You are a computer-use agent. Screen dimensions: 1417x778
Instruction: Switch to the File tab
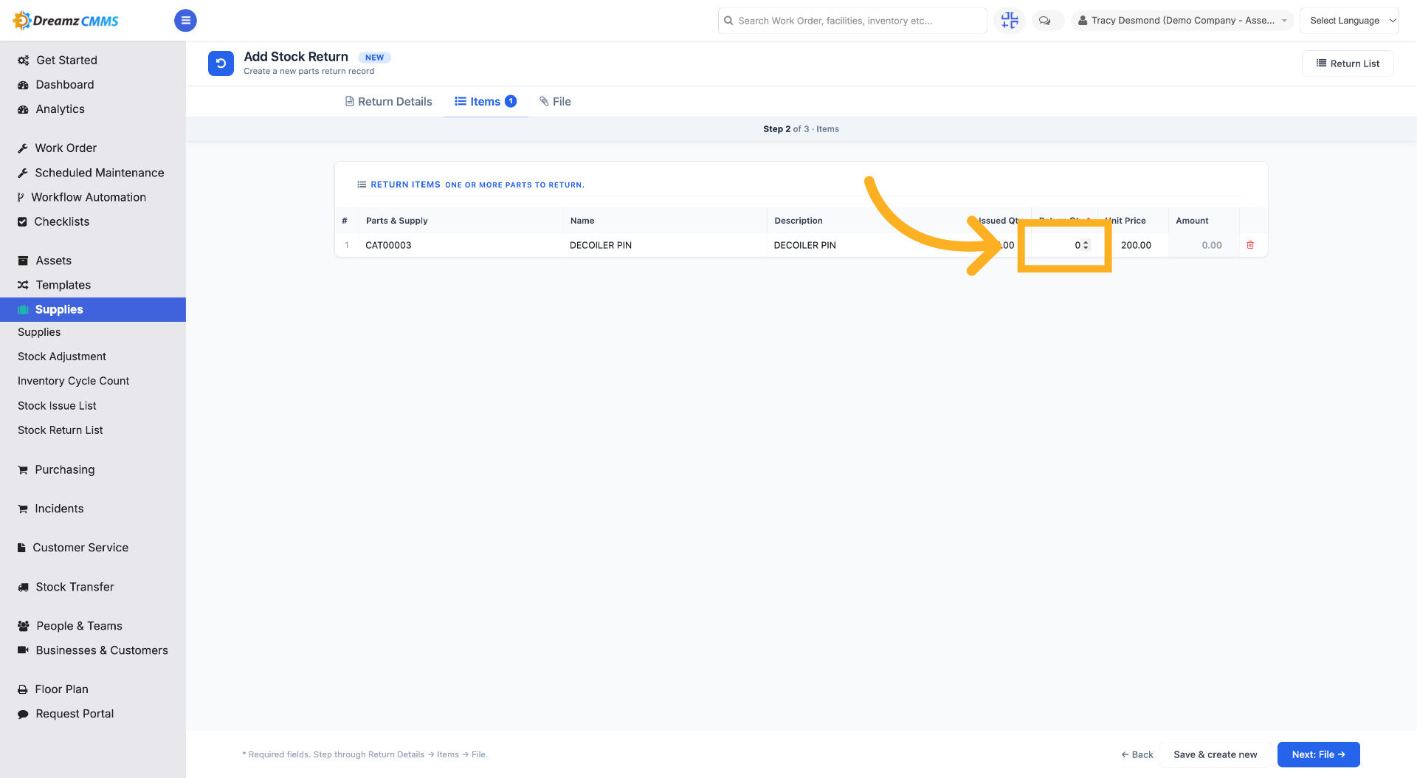tap(555, 102)
